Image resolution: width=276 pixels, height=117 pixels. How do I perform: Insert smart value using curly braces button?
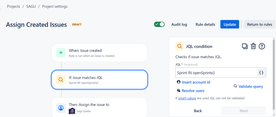point(261,73)
